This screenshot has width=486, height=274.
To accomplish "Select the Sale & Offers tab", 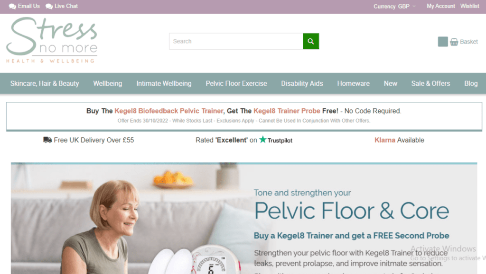I will (x=430, y=83).
